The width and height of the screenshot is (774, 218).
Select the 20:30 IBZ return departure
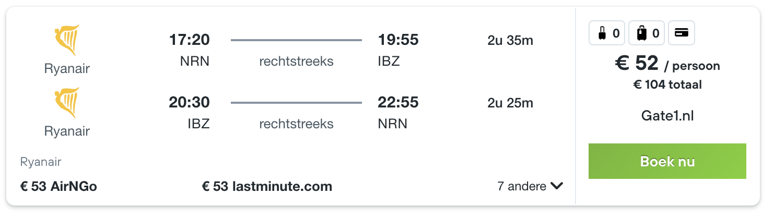coord(189,113)
